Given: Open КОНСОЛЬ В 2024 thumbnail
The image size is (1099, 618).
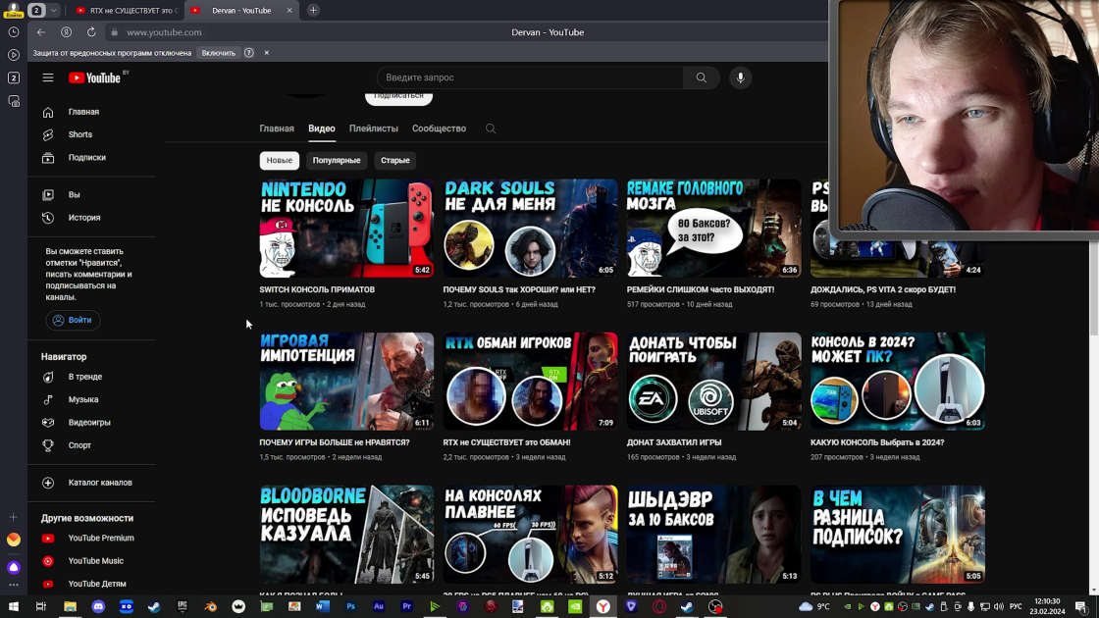Looking at the screenshot, I should (x=898, y=382).
